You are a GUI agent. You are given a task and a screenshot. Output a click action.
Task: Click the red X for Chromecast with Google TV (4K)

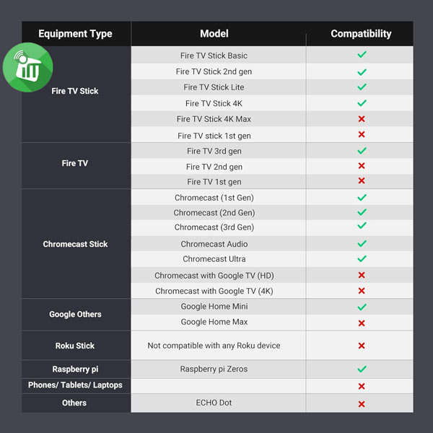362,291
